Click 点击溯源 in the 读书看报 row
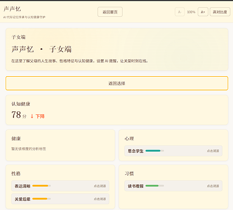Image resolution: width=233 pixels, height=210 pixels. 213,186
